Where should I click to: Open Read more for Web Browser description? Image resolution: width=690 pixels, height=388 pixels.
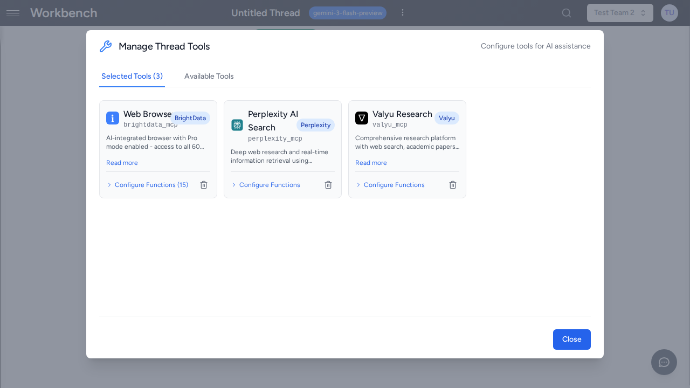[122, 163]
